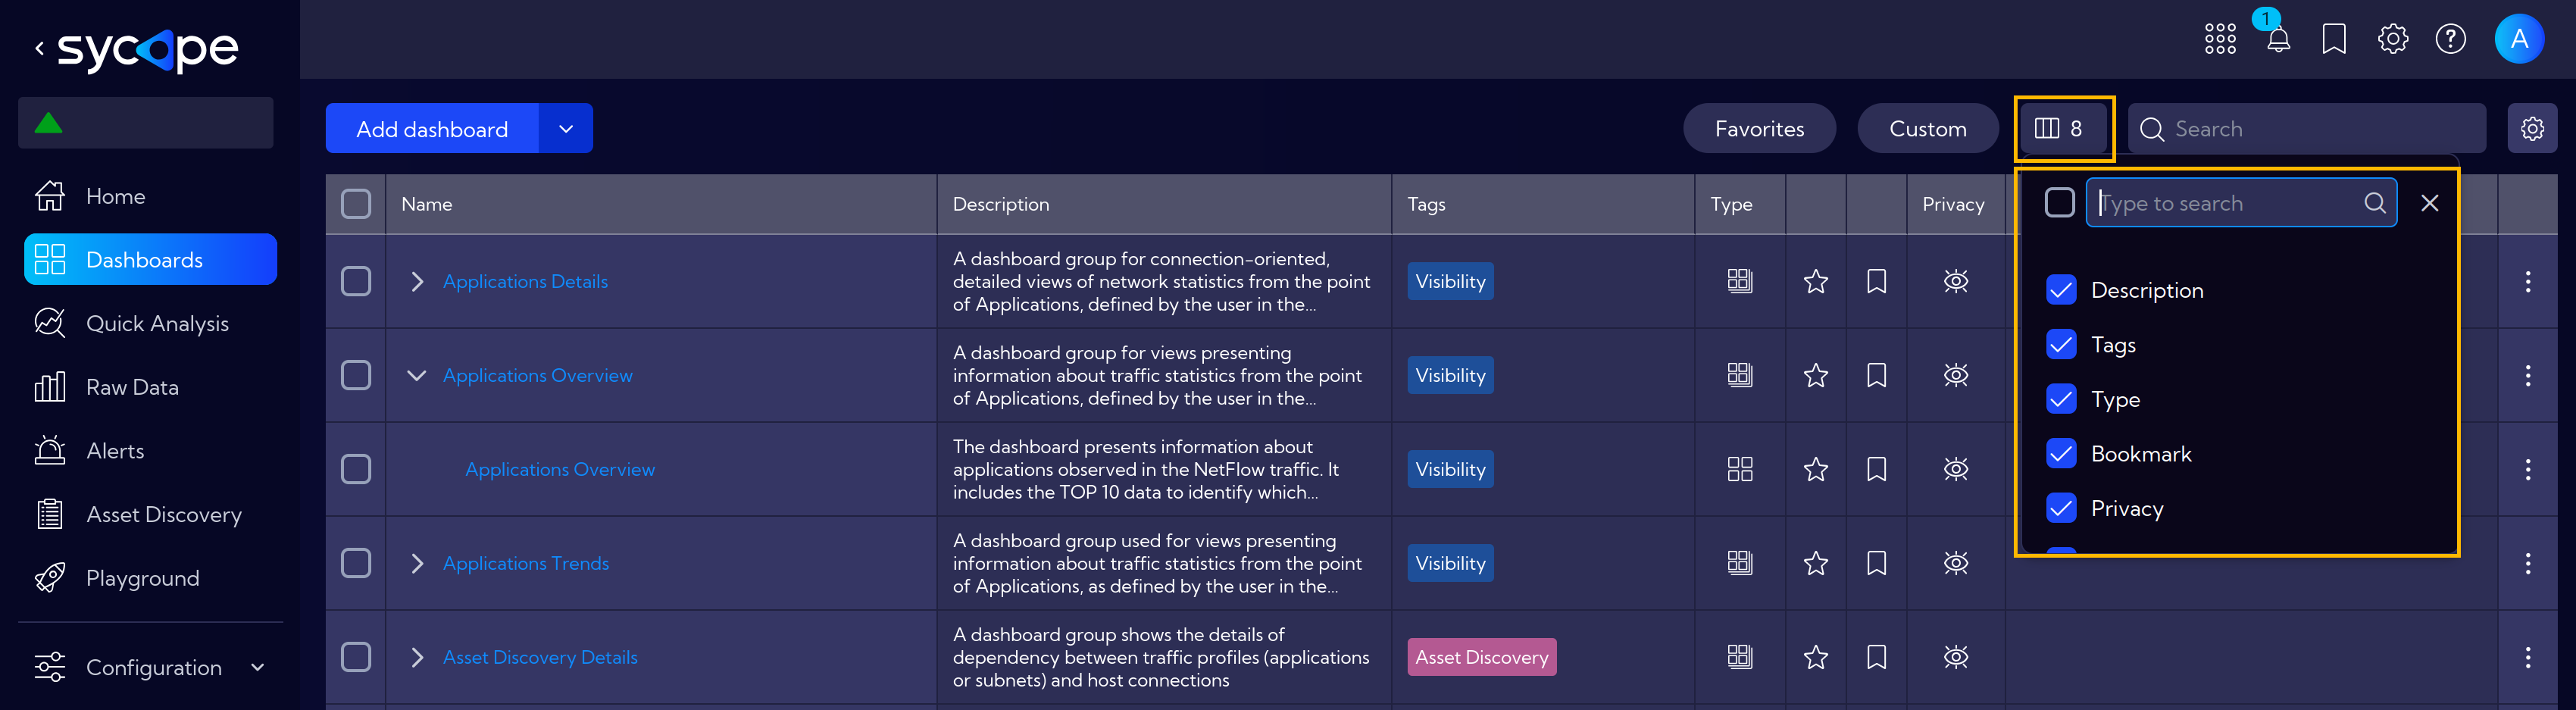
Task: Click the privacy eye icon for Asset Discovery Details
Action: click(x=1955, y=657)
